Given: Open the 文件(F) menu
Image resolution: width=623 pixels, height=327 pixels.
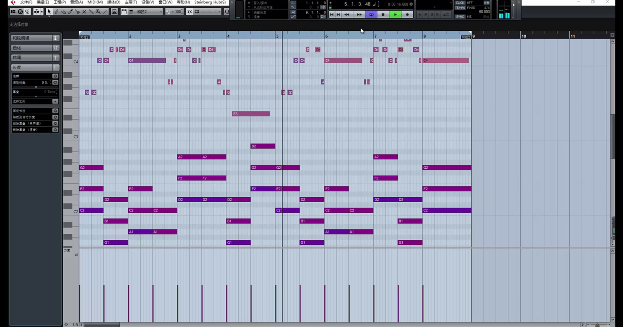Looking at the screenshot, I should pos(26,2).
